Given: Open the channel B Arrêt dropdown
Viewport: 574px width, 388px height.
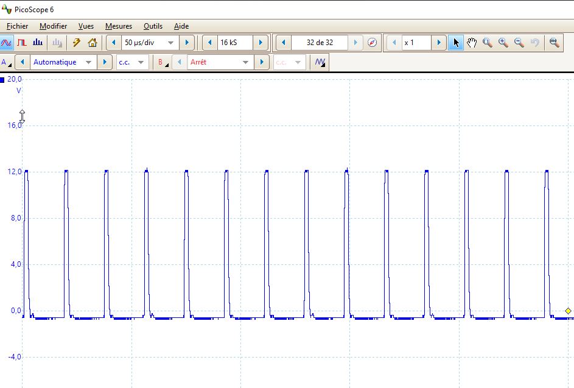Looking at the screenshot, I should tap(220, 62).
